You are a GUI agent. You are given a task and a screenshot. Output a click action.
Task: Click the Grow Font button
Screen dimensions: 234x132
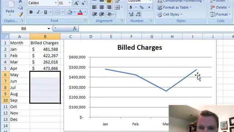tap(76, 3)
